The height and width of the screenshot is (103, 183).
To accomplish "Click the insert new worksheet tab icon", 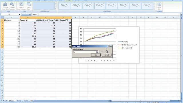I will pos(32,101).
